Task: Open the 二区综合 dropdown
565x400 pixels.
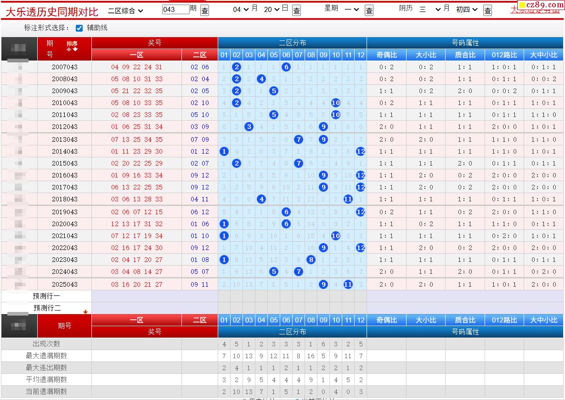Action: (125, 10)
